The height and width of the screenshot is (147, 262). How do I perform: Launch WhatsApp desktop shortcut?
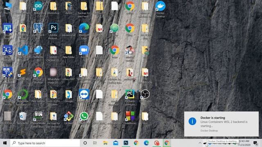84,118
